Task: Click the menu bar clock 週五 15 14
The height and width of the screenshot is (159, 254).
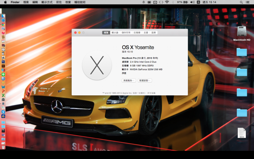Action: (x=209, y=2)
